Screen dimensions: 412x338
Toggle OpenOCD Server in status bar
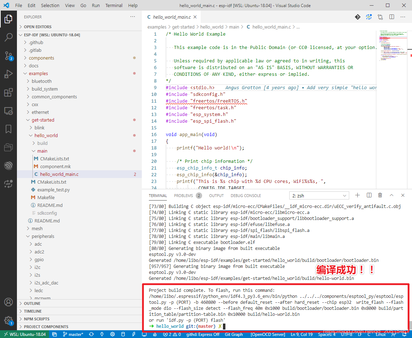[x=268, y=334]
